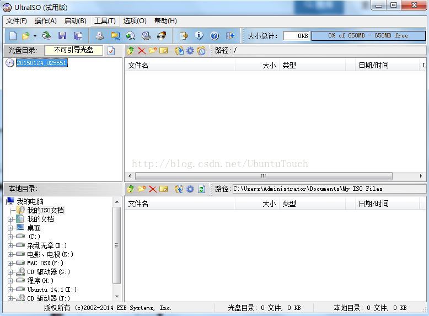Click the Up folder icon in local toolbar
The width and height of the screenshot is (429, 316).
click(131, 189)
